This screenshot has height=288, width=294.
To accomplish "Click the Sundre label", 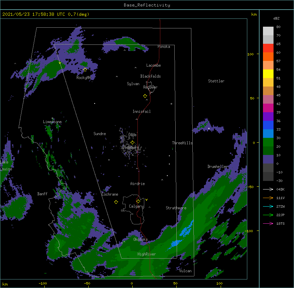I will [x=100, y=134].
